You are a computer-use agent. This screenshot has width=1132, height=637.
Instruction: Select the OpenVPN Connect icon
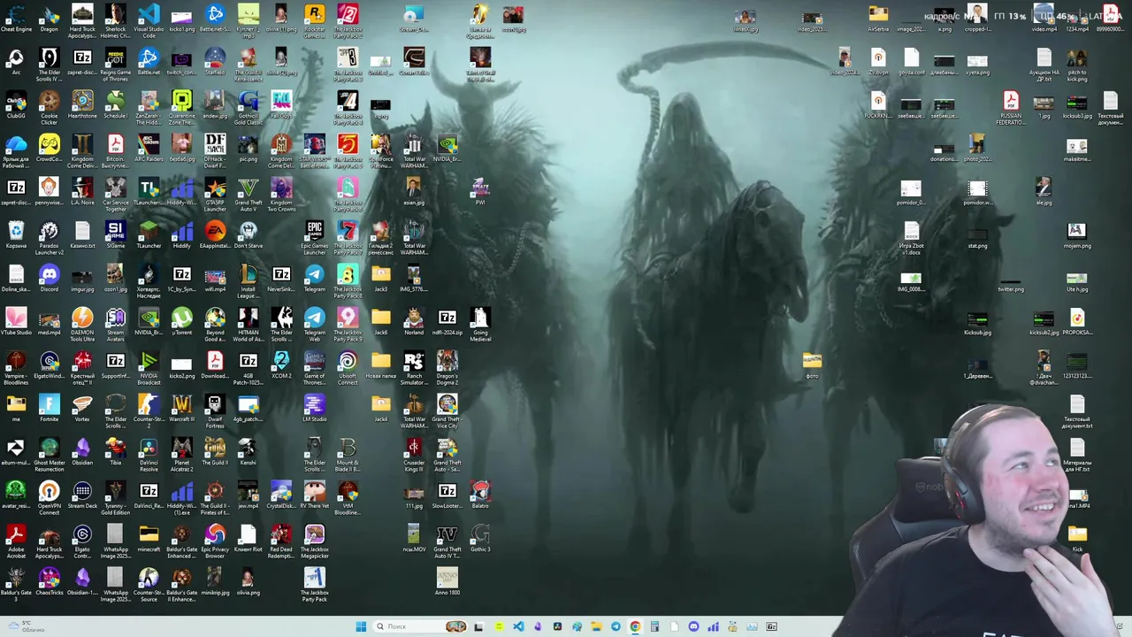49,497
